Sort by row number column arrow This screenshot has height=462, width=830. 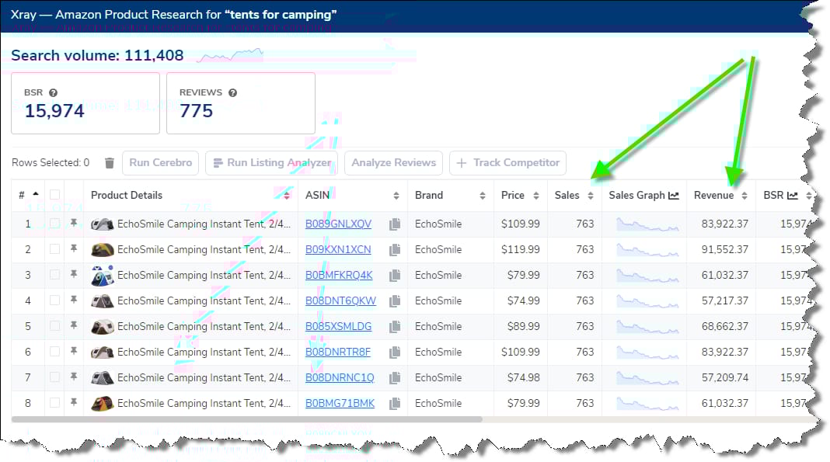click(36, 194)
